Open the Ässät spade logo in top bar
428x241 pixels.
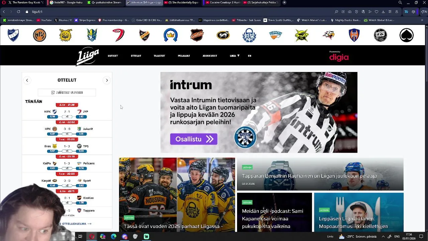[x=407, y=35]
